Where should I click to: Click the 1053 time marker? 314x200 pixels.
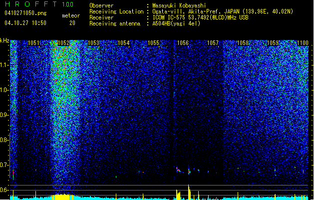pos(93,43)
